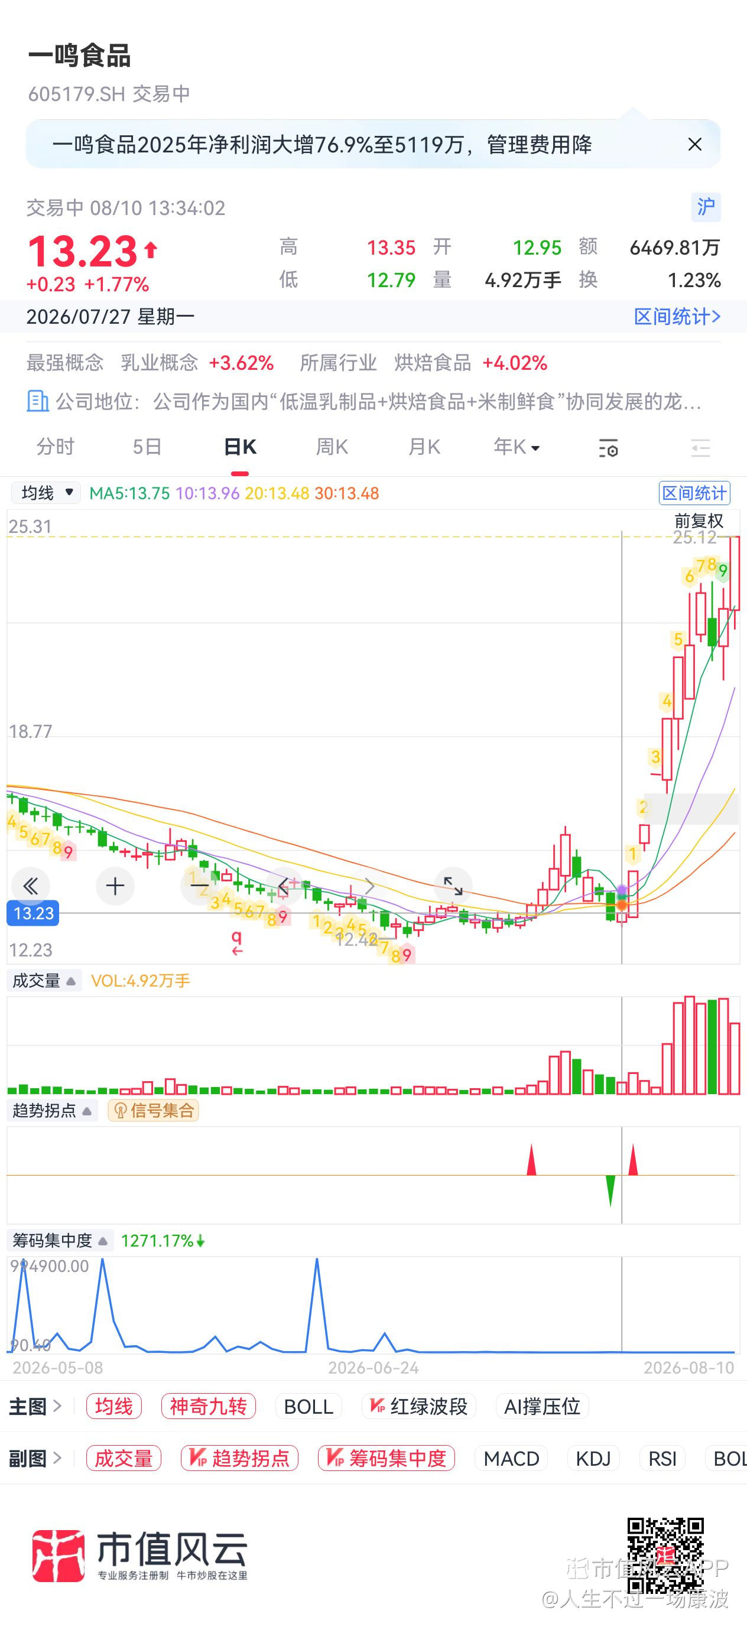Expand the 均线 indicator dropdown
747x1627 pixels.
[x=46, y=493]
